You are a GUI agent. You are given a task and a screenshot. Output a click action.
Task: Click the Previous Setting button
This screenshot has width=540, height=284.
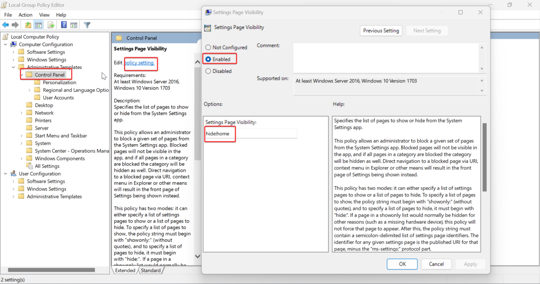(x=381, y=31)
